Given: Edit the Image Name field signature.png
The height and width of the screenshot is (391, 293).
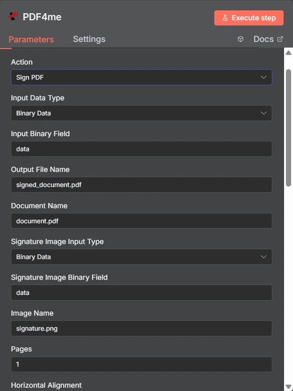Looking at the screenshot, I should point(141,328).
